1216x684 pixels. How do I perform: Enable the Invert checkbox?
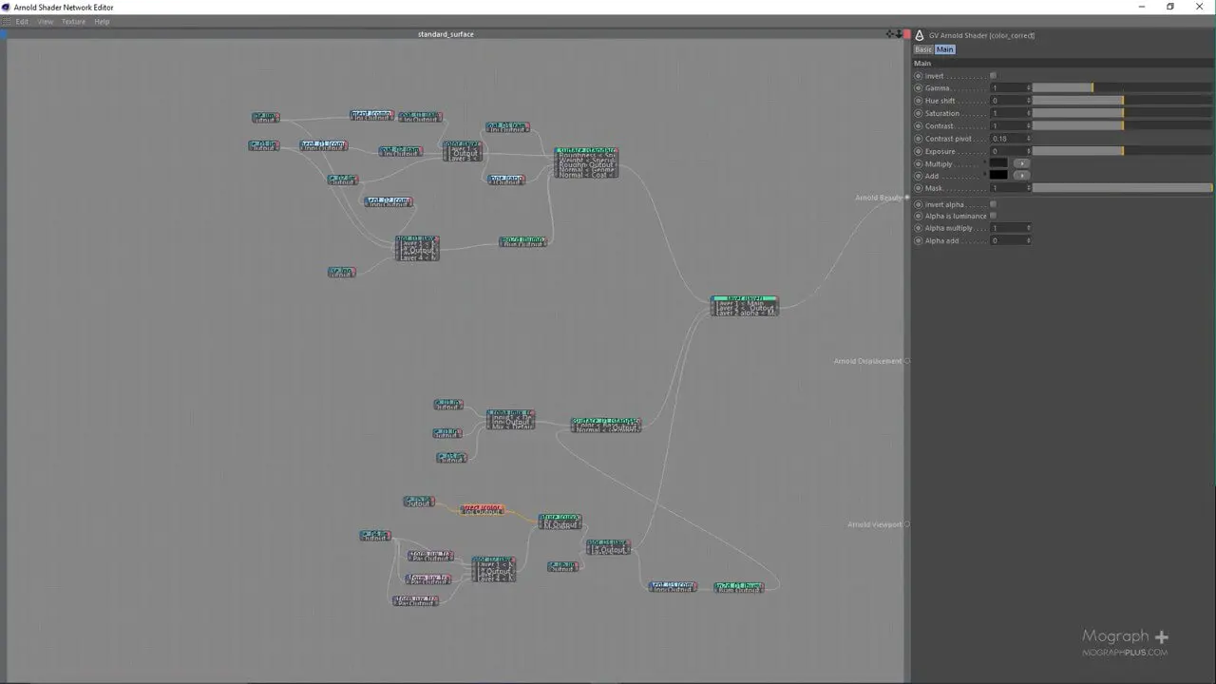(994, 76)
